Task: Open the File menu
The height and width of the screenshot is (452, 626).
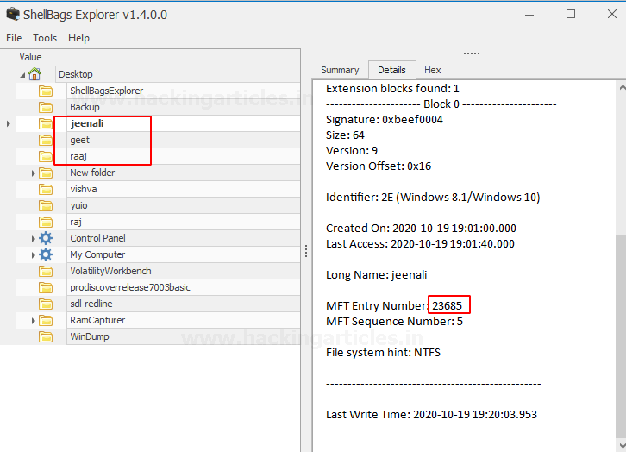Action: tap(14, 38)
